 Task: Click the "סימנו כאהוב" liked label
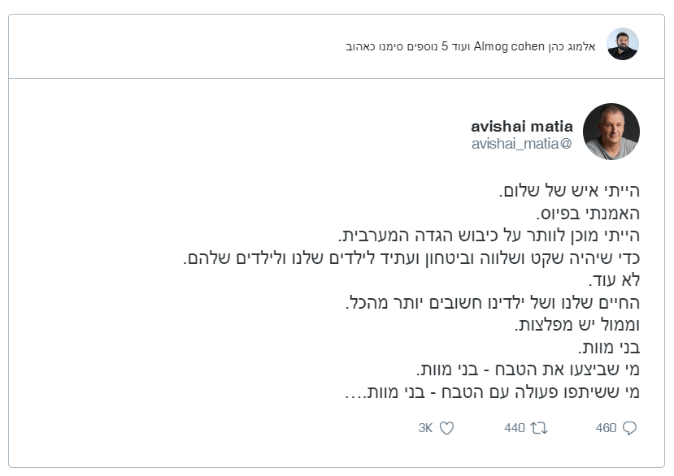click(376, 46)
